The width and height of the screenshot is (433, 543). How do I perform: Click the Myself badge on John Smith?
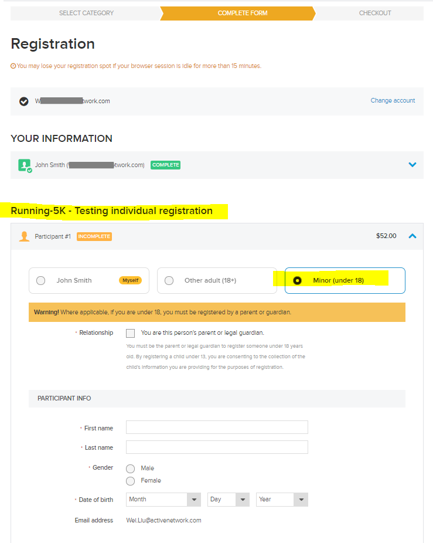coord(130,280)
